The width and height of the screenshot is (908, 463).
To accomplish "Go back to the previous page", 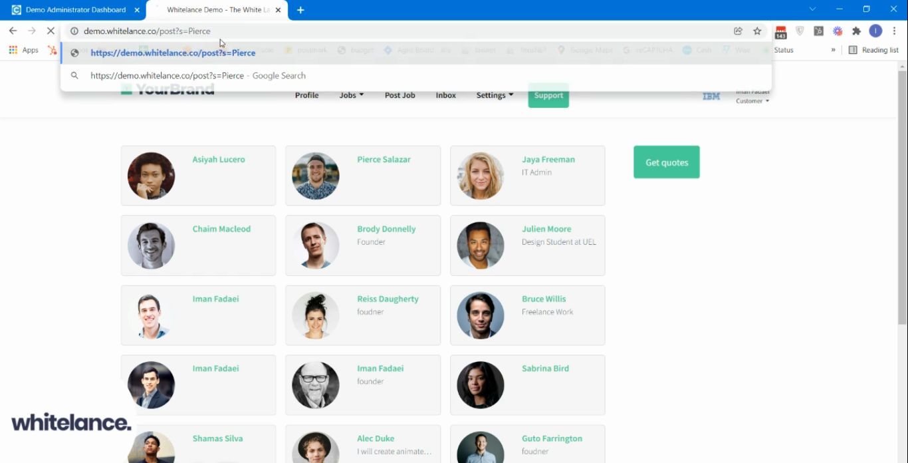I will 13,31.
